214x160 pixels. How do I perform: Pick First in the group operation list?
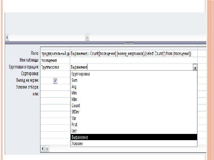(x=134, y=124)
